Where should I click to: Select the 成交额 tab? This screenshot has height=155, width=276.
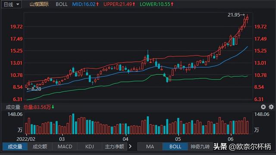coord(40,146)
